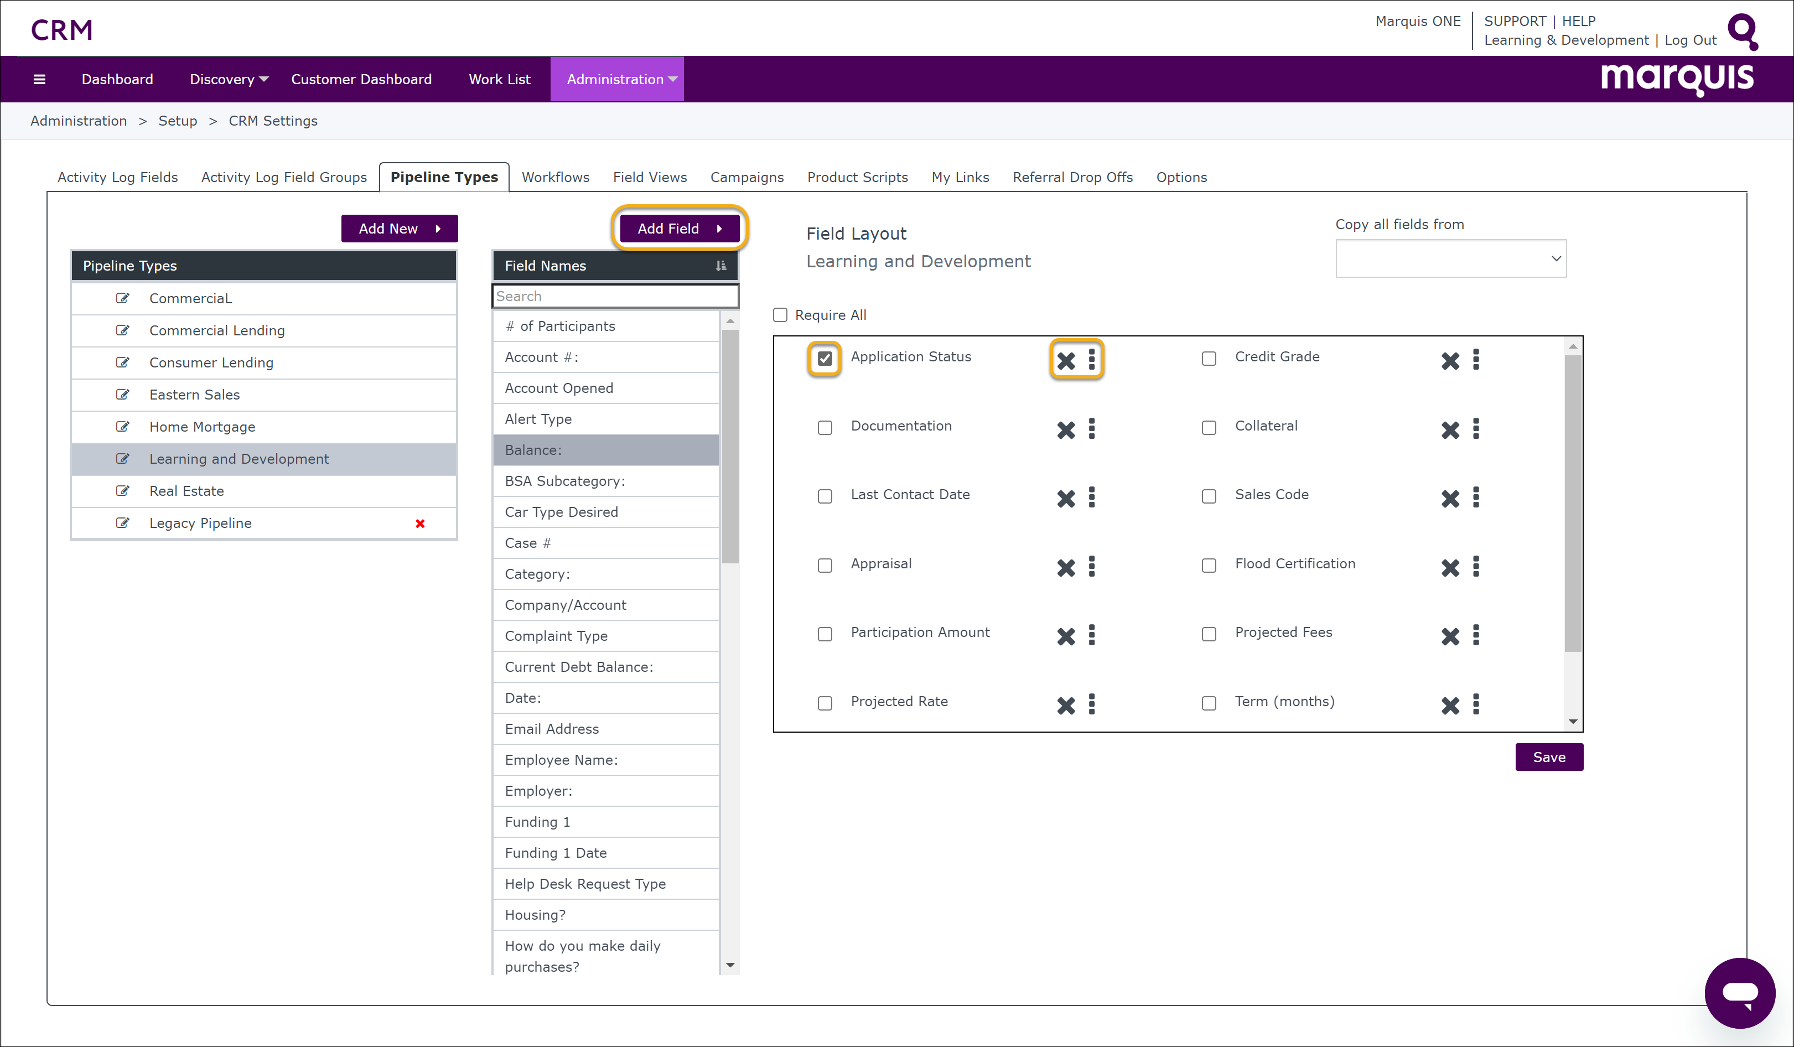Click edit icon for Real Estate
The width and height of the screenshot is (1794, 1047).
[122, 490]
